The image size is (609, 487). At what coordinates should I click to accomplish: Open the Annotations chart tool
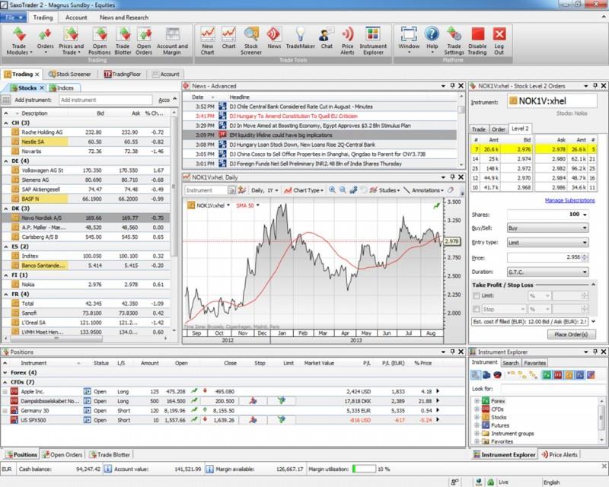(x=423, y=190)
